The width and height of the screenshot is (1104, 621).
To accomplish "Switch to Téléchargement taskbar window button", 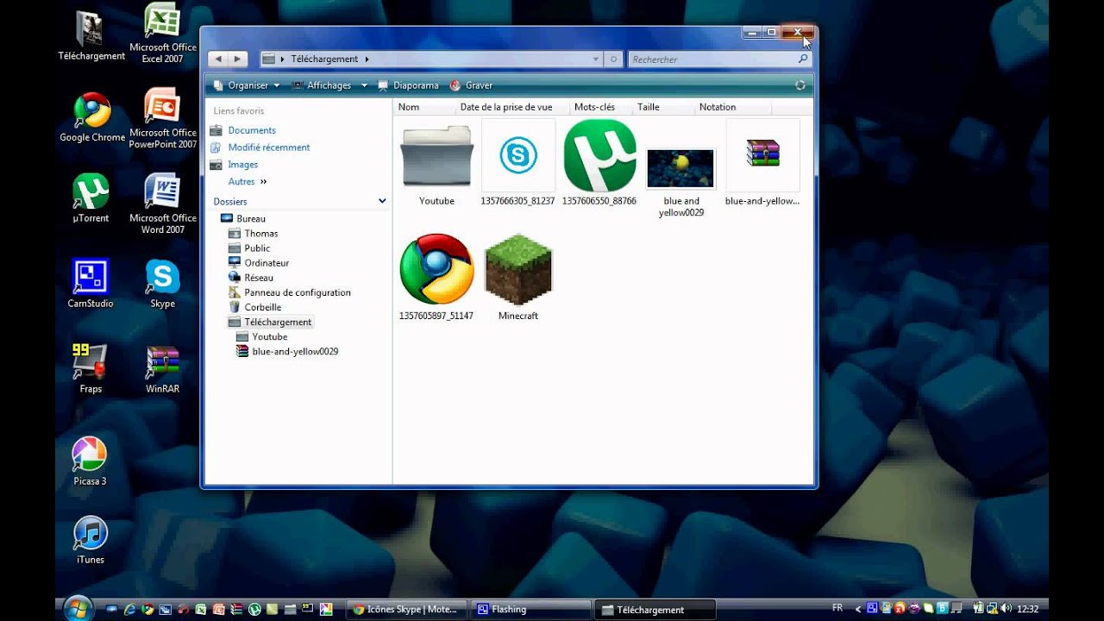I will 655,609.
